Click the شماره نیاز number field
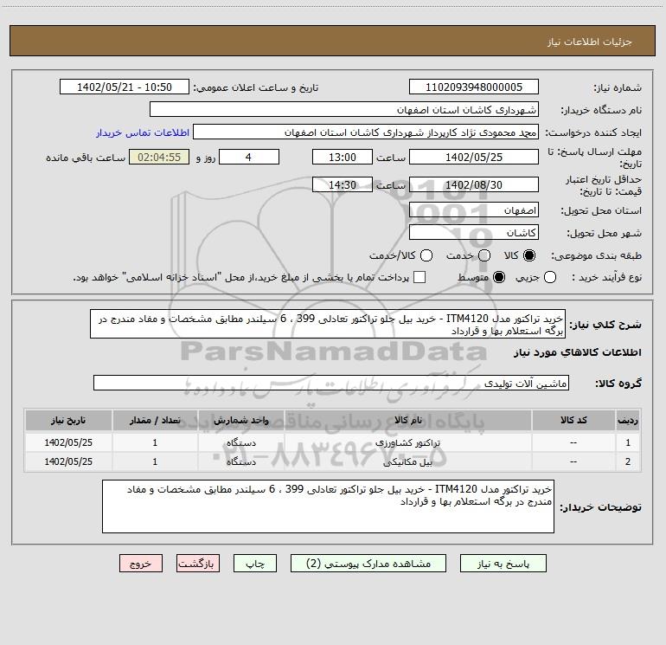 coord(474,87)
